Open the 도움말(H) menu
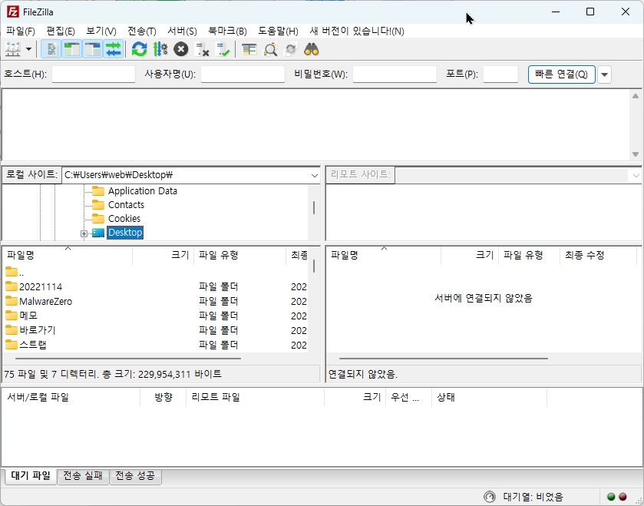Screen dimensions: 644x506 [x=278, y=31]
